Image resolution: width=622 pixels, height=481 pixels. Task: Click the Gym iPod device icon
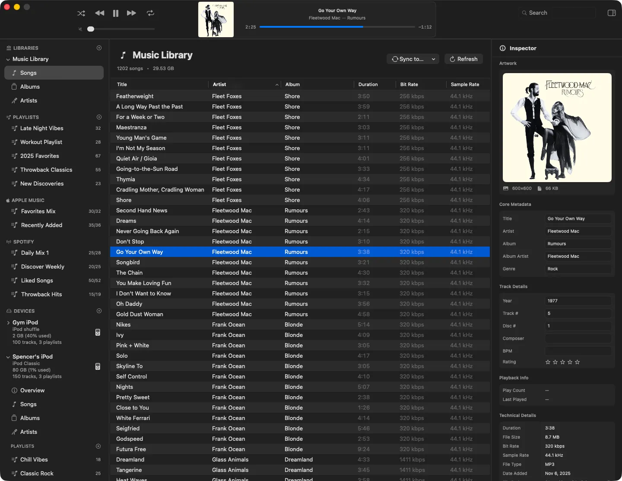[98, 332]
